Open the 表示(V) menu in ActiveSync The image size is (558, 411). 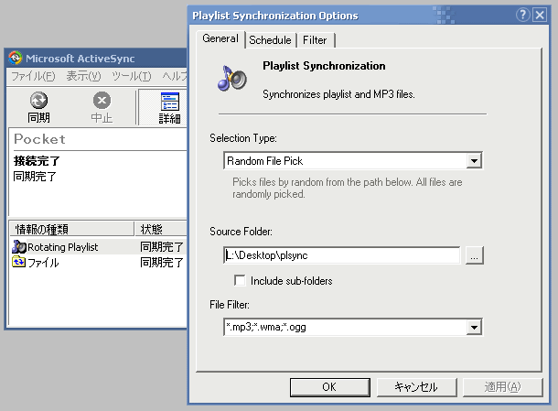83,76
